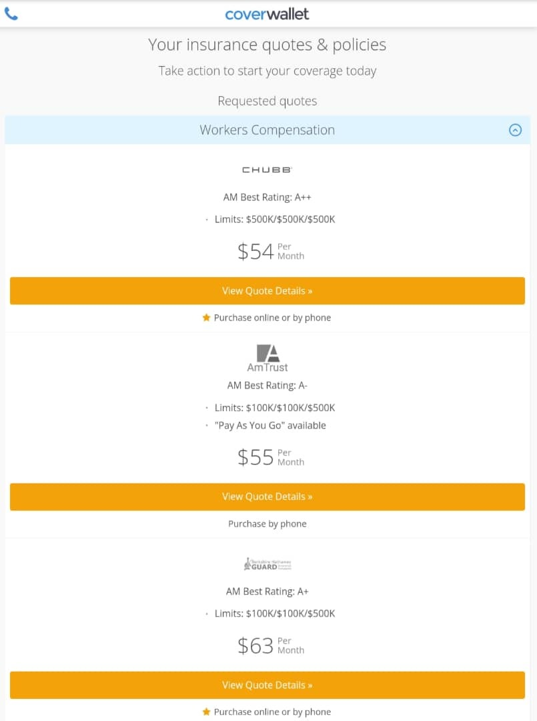The height and width of the screenshot is (721, 537).
Task: View Quote Details for AmTrust quote
Action: (x=267, y=497)
